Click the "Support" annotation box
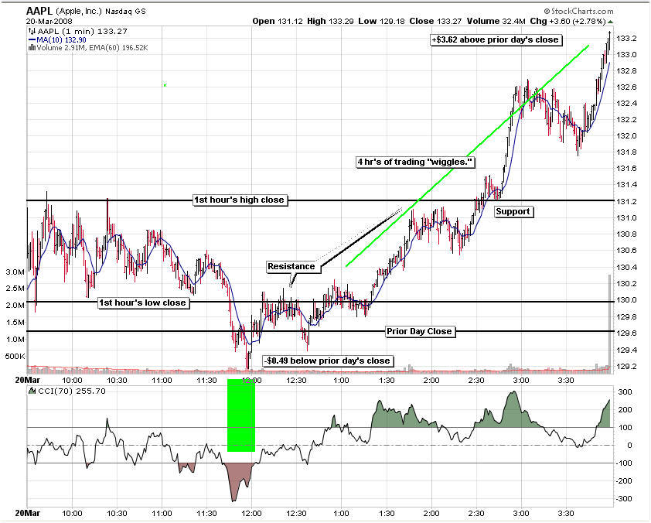The height and width of the screenshot is (523, 651). (x=513, y=212)
